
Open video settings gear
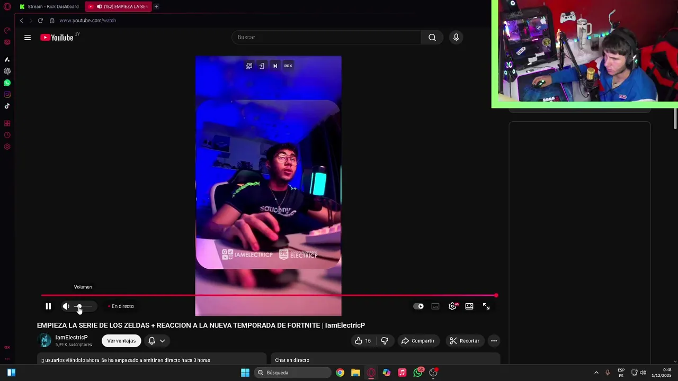[452, 306]
